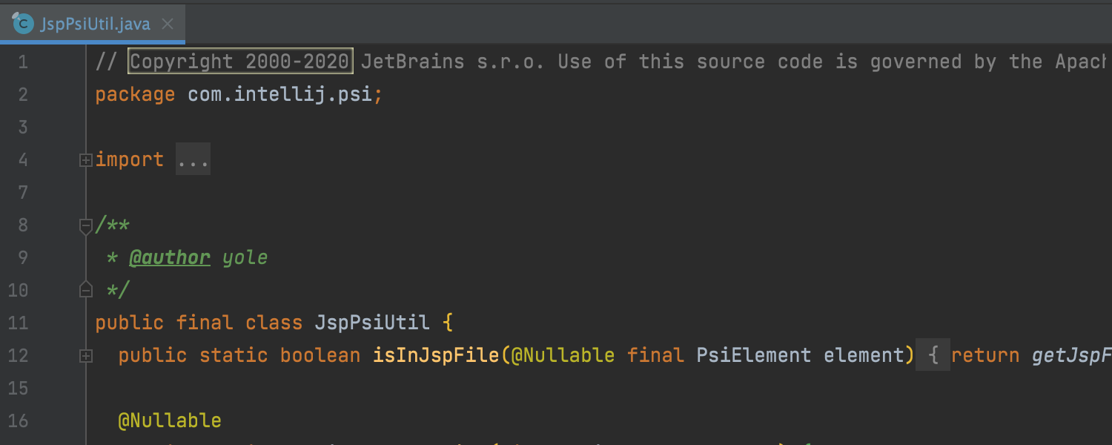Click the isInJspFile method name

click(x=436, y=355)
